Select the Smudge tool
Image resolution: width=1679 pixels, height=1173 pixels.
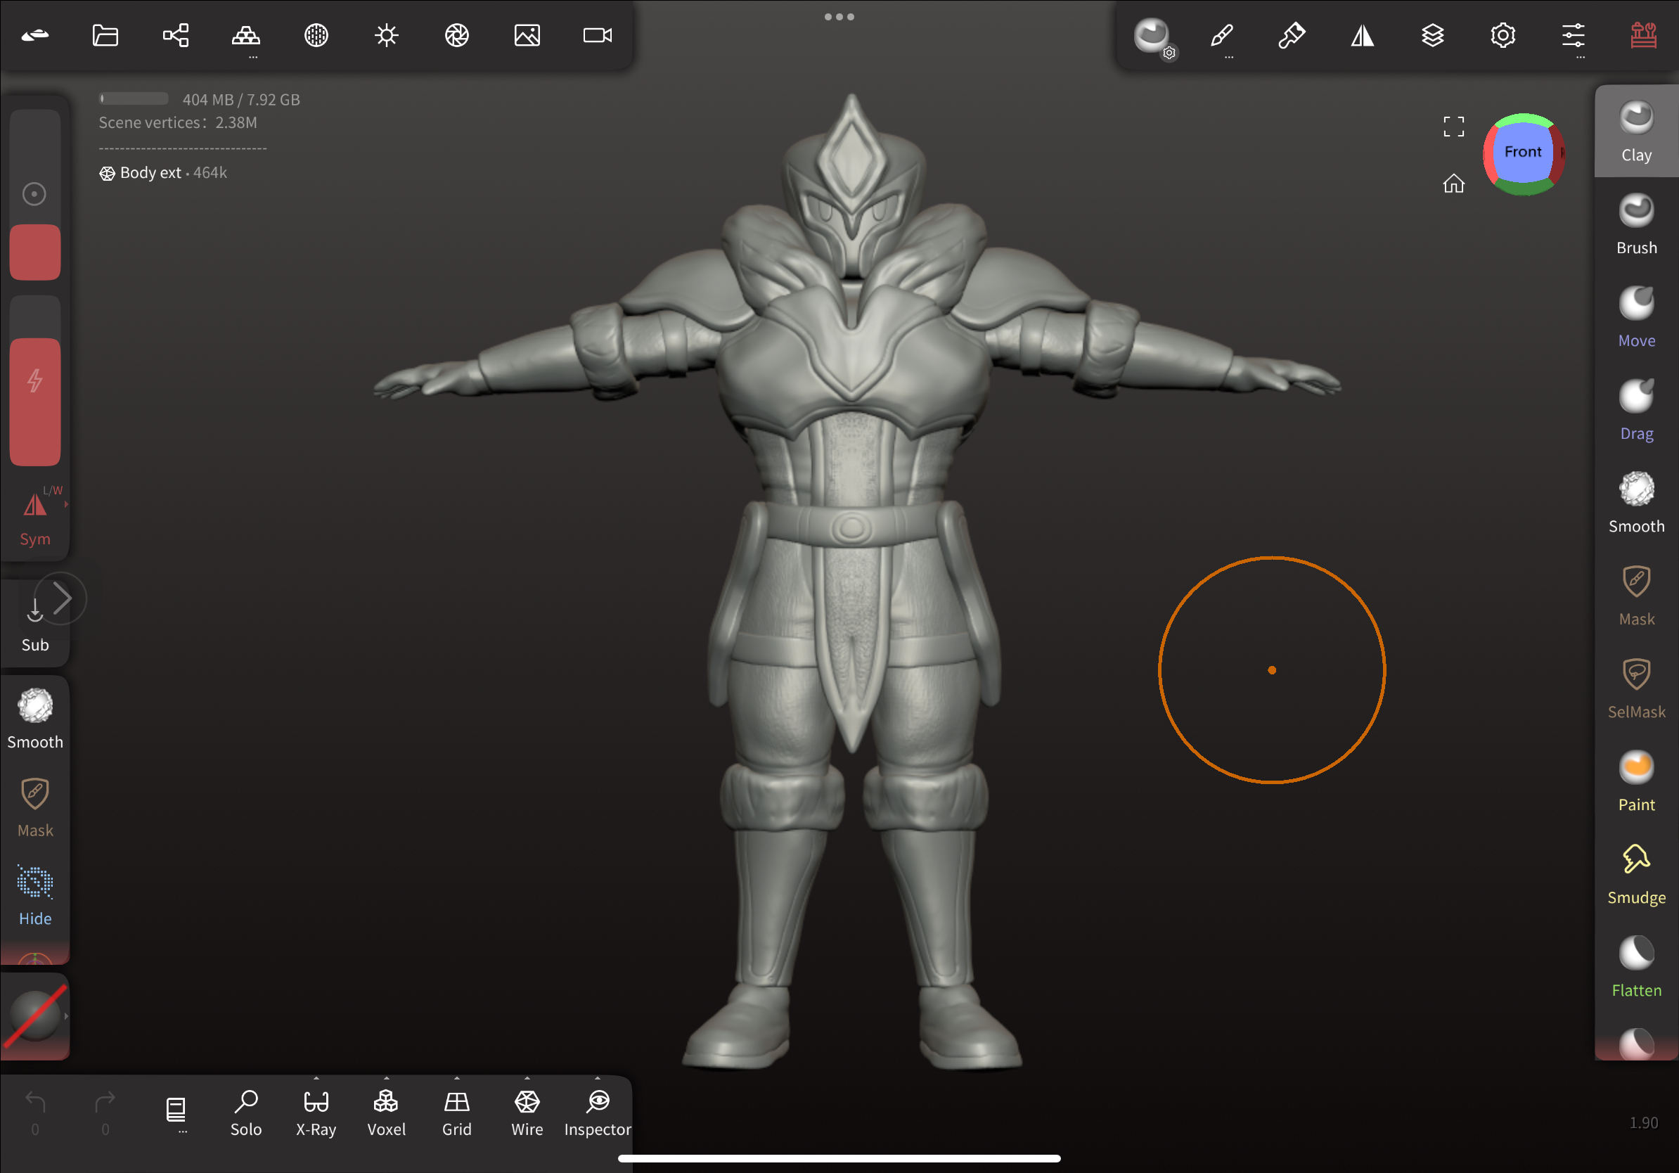[1637, 875]
